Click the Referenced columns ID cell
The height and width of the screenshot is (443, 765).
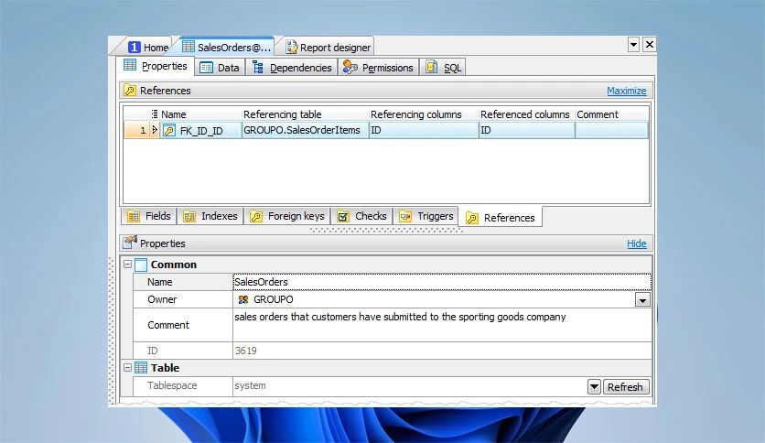(526, 130)
